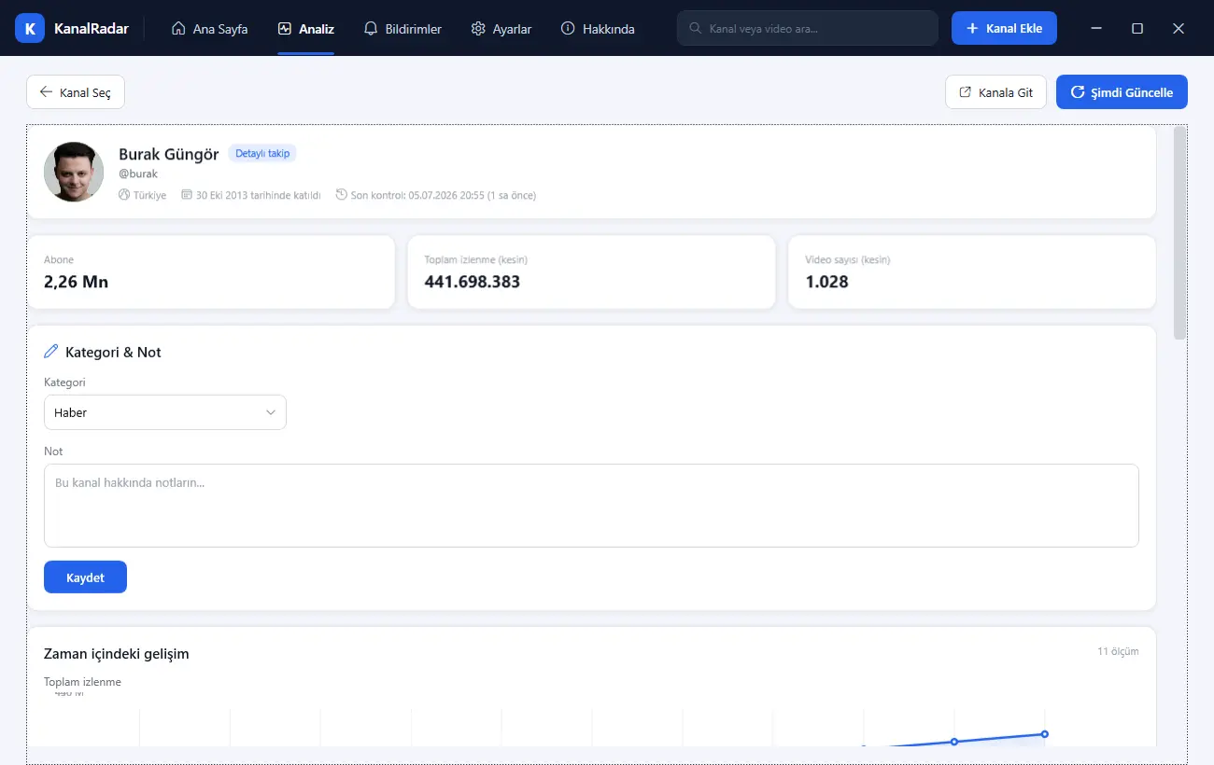Click the pencil icon beside Kategori & Not
This screenshot has height=765, width=1214.
[x=51, y=352]
